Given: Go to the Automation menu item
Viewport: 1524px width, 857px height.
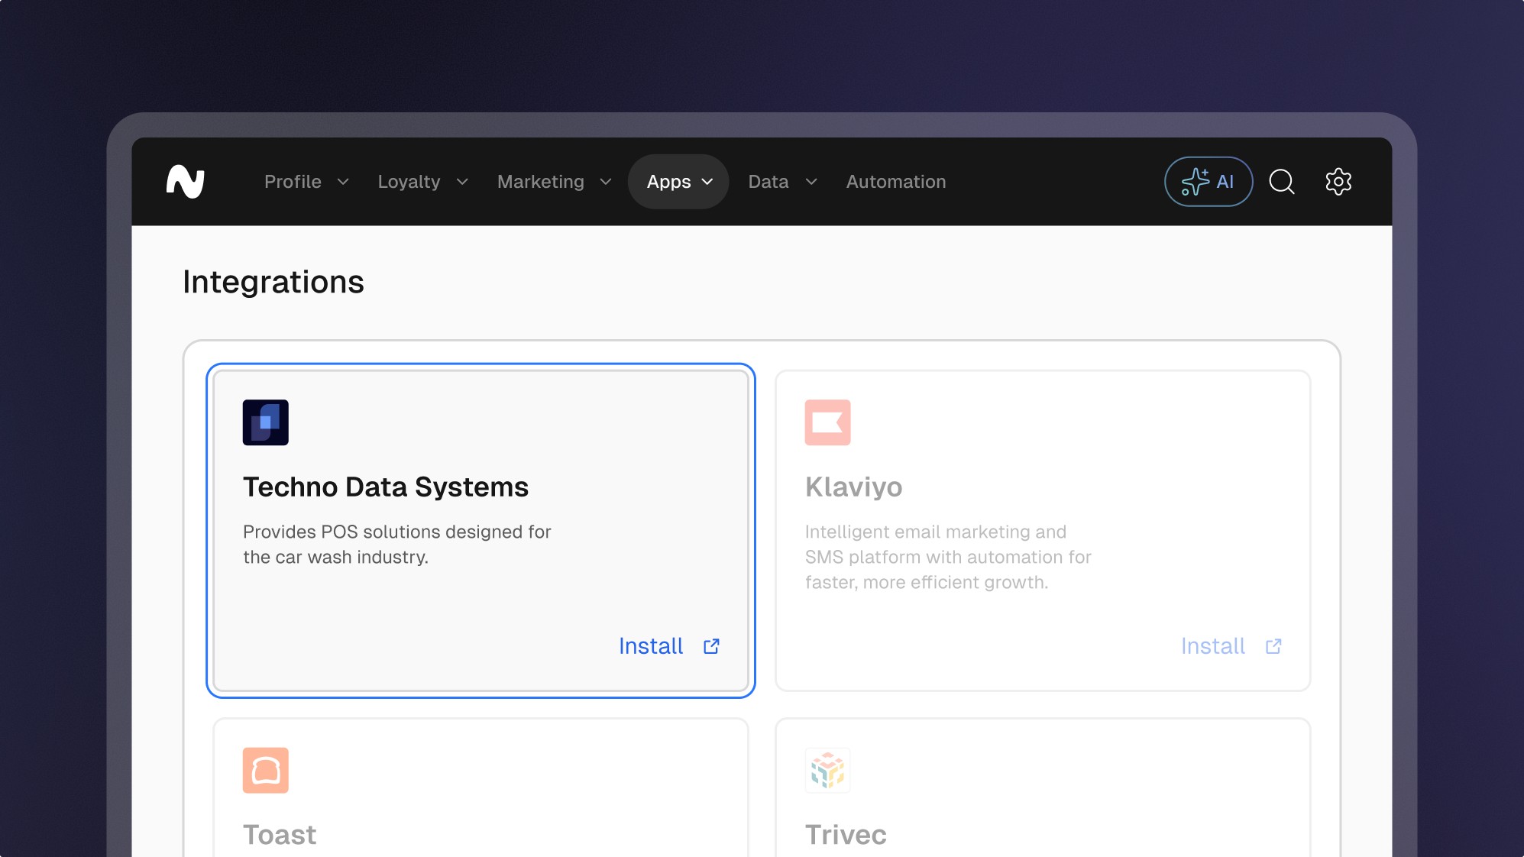Looking at the screenshot, I should (896, 182).
